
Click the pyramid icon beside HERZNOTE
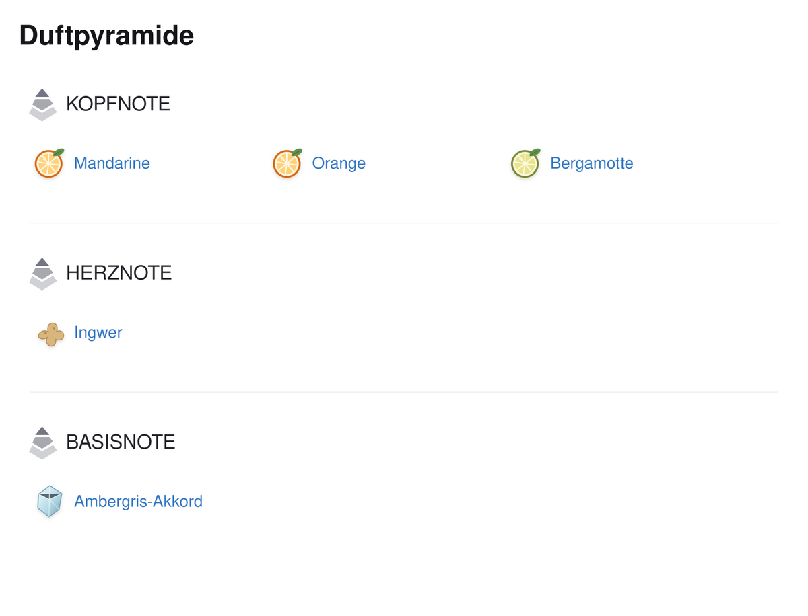(x=43, y=274)
